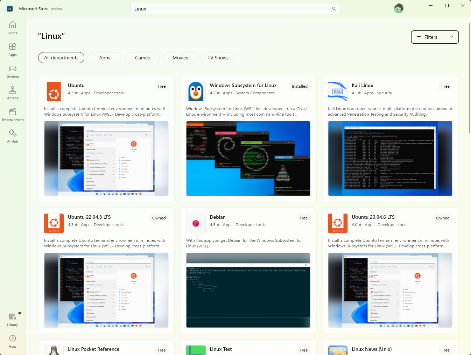Show TV Shows results
This screenshot has width=471, height=355.
pos(218,58)
